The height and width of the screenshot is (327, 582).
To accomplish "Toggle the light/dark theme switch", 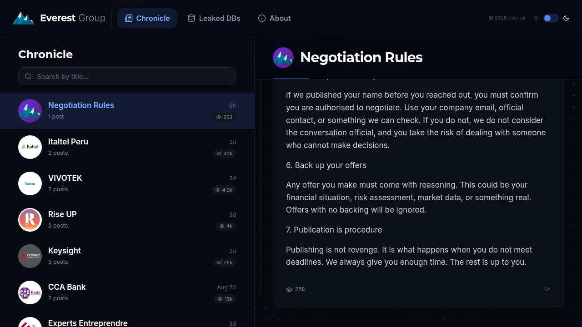I will tap(551, 18).
